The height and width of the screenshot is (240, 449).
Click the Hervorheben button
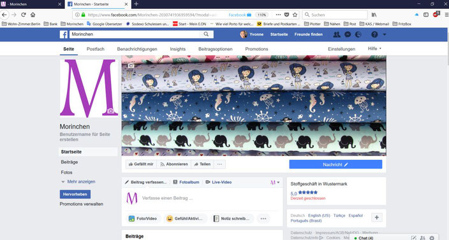(x=75, y=194)
